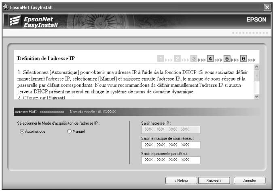Image resolution: width=273 pixels, height=191 pixels.
Task: Focus the masque de sous réseau field
Action: pos(171,145)
